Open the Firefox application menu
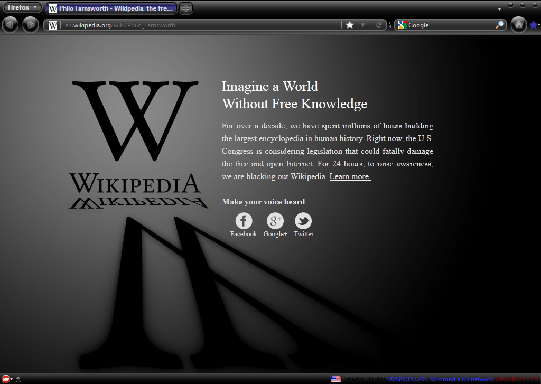Image resolution: width=541 pixels, height=384 pixels. click(22, 7)
